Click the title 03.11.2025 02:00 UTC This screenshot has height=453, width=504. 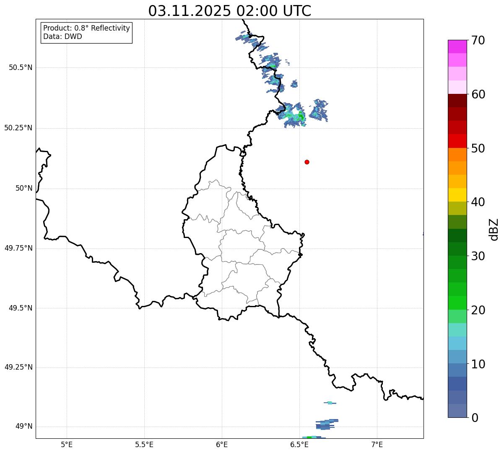point(230,11)
